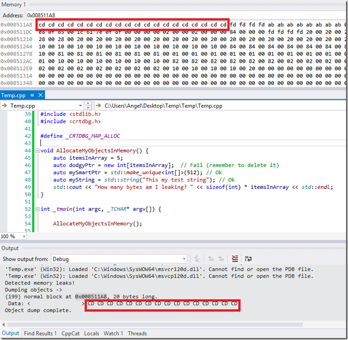Collapse the _tmain function block

(37, 209)
